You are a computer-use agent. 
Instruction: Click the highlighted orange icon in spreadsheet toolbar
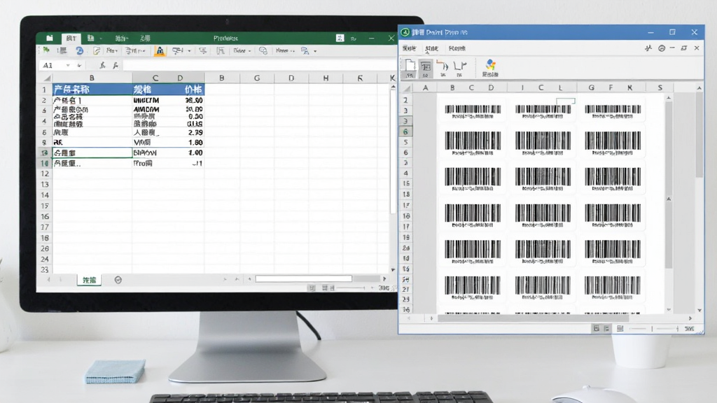160,50
